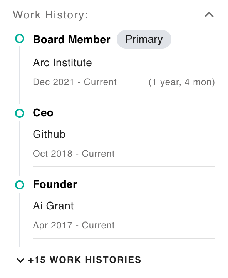Click the Founder job title

(55, 184)
